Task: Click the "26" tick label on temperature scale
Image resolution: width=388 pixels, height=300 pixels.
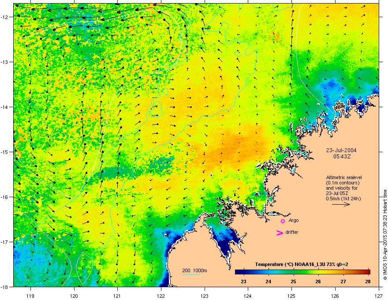Action: coord(318,281)
